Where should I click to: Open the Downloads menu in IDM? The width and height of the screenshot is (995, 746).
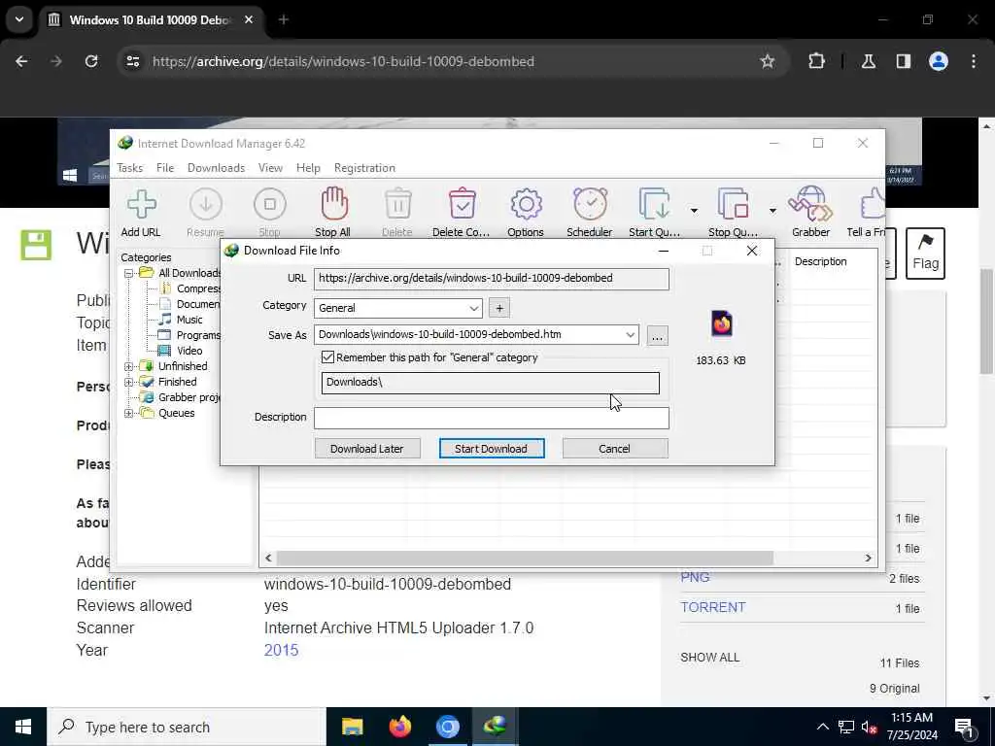click(x=217, y=168)
